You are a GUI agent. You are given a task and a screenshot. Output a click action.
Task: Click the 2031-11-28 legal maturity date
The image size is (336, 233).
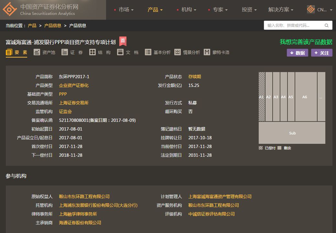point(200,155)
